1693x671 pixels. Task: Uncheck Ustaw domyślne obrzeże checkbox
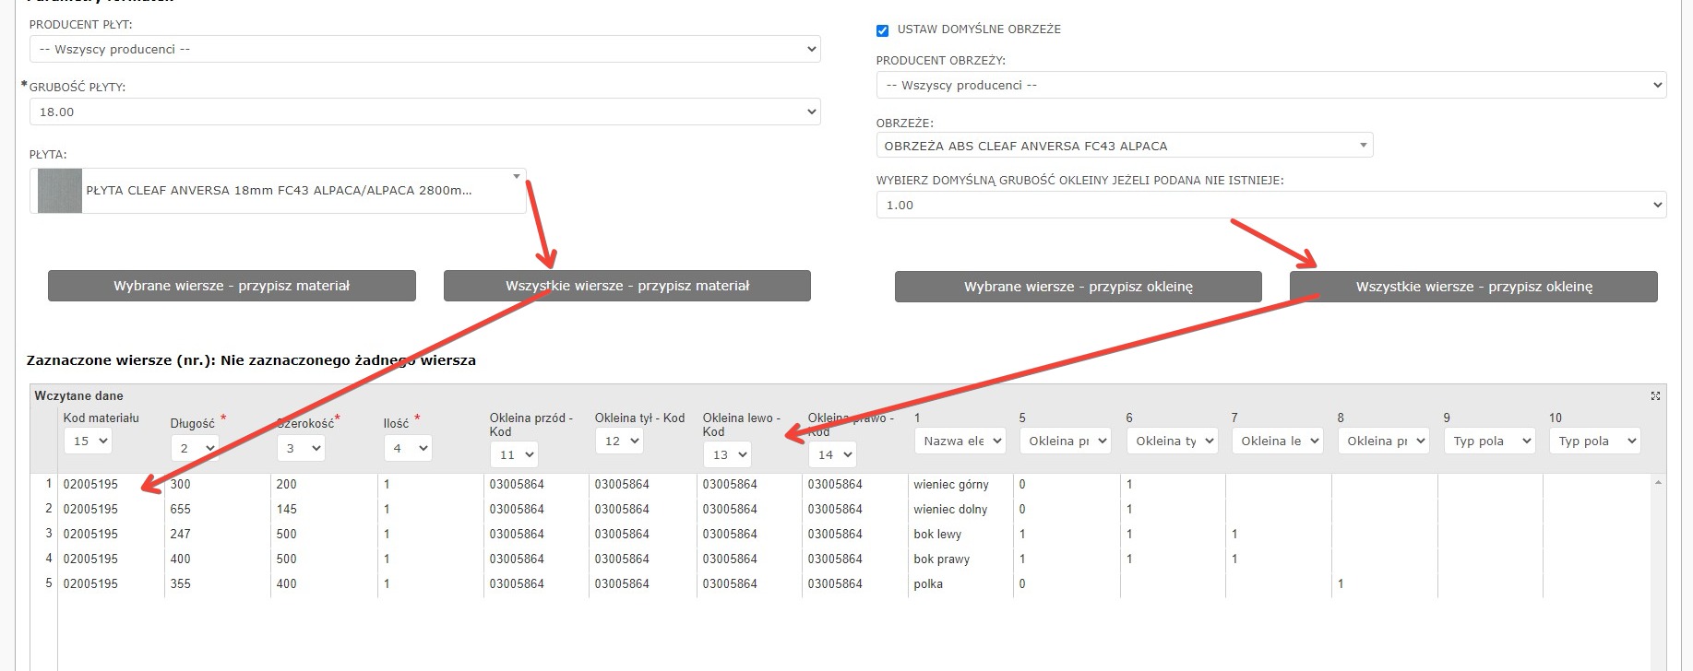(x=882, y=30)
